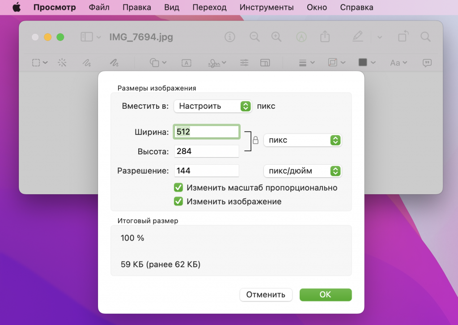This screenshot has height=325, width=458.
Task: Open the 'Инструменты' menu
Action: [x=267, y=8]
